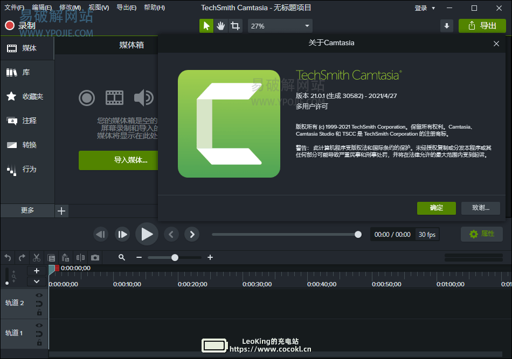Screen dimensions: 512x359
Task: Select the hand pan tool
Action: (x=221, y=26)
